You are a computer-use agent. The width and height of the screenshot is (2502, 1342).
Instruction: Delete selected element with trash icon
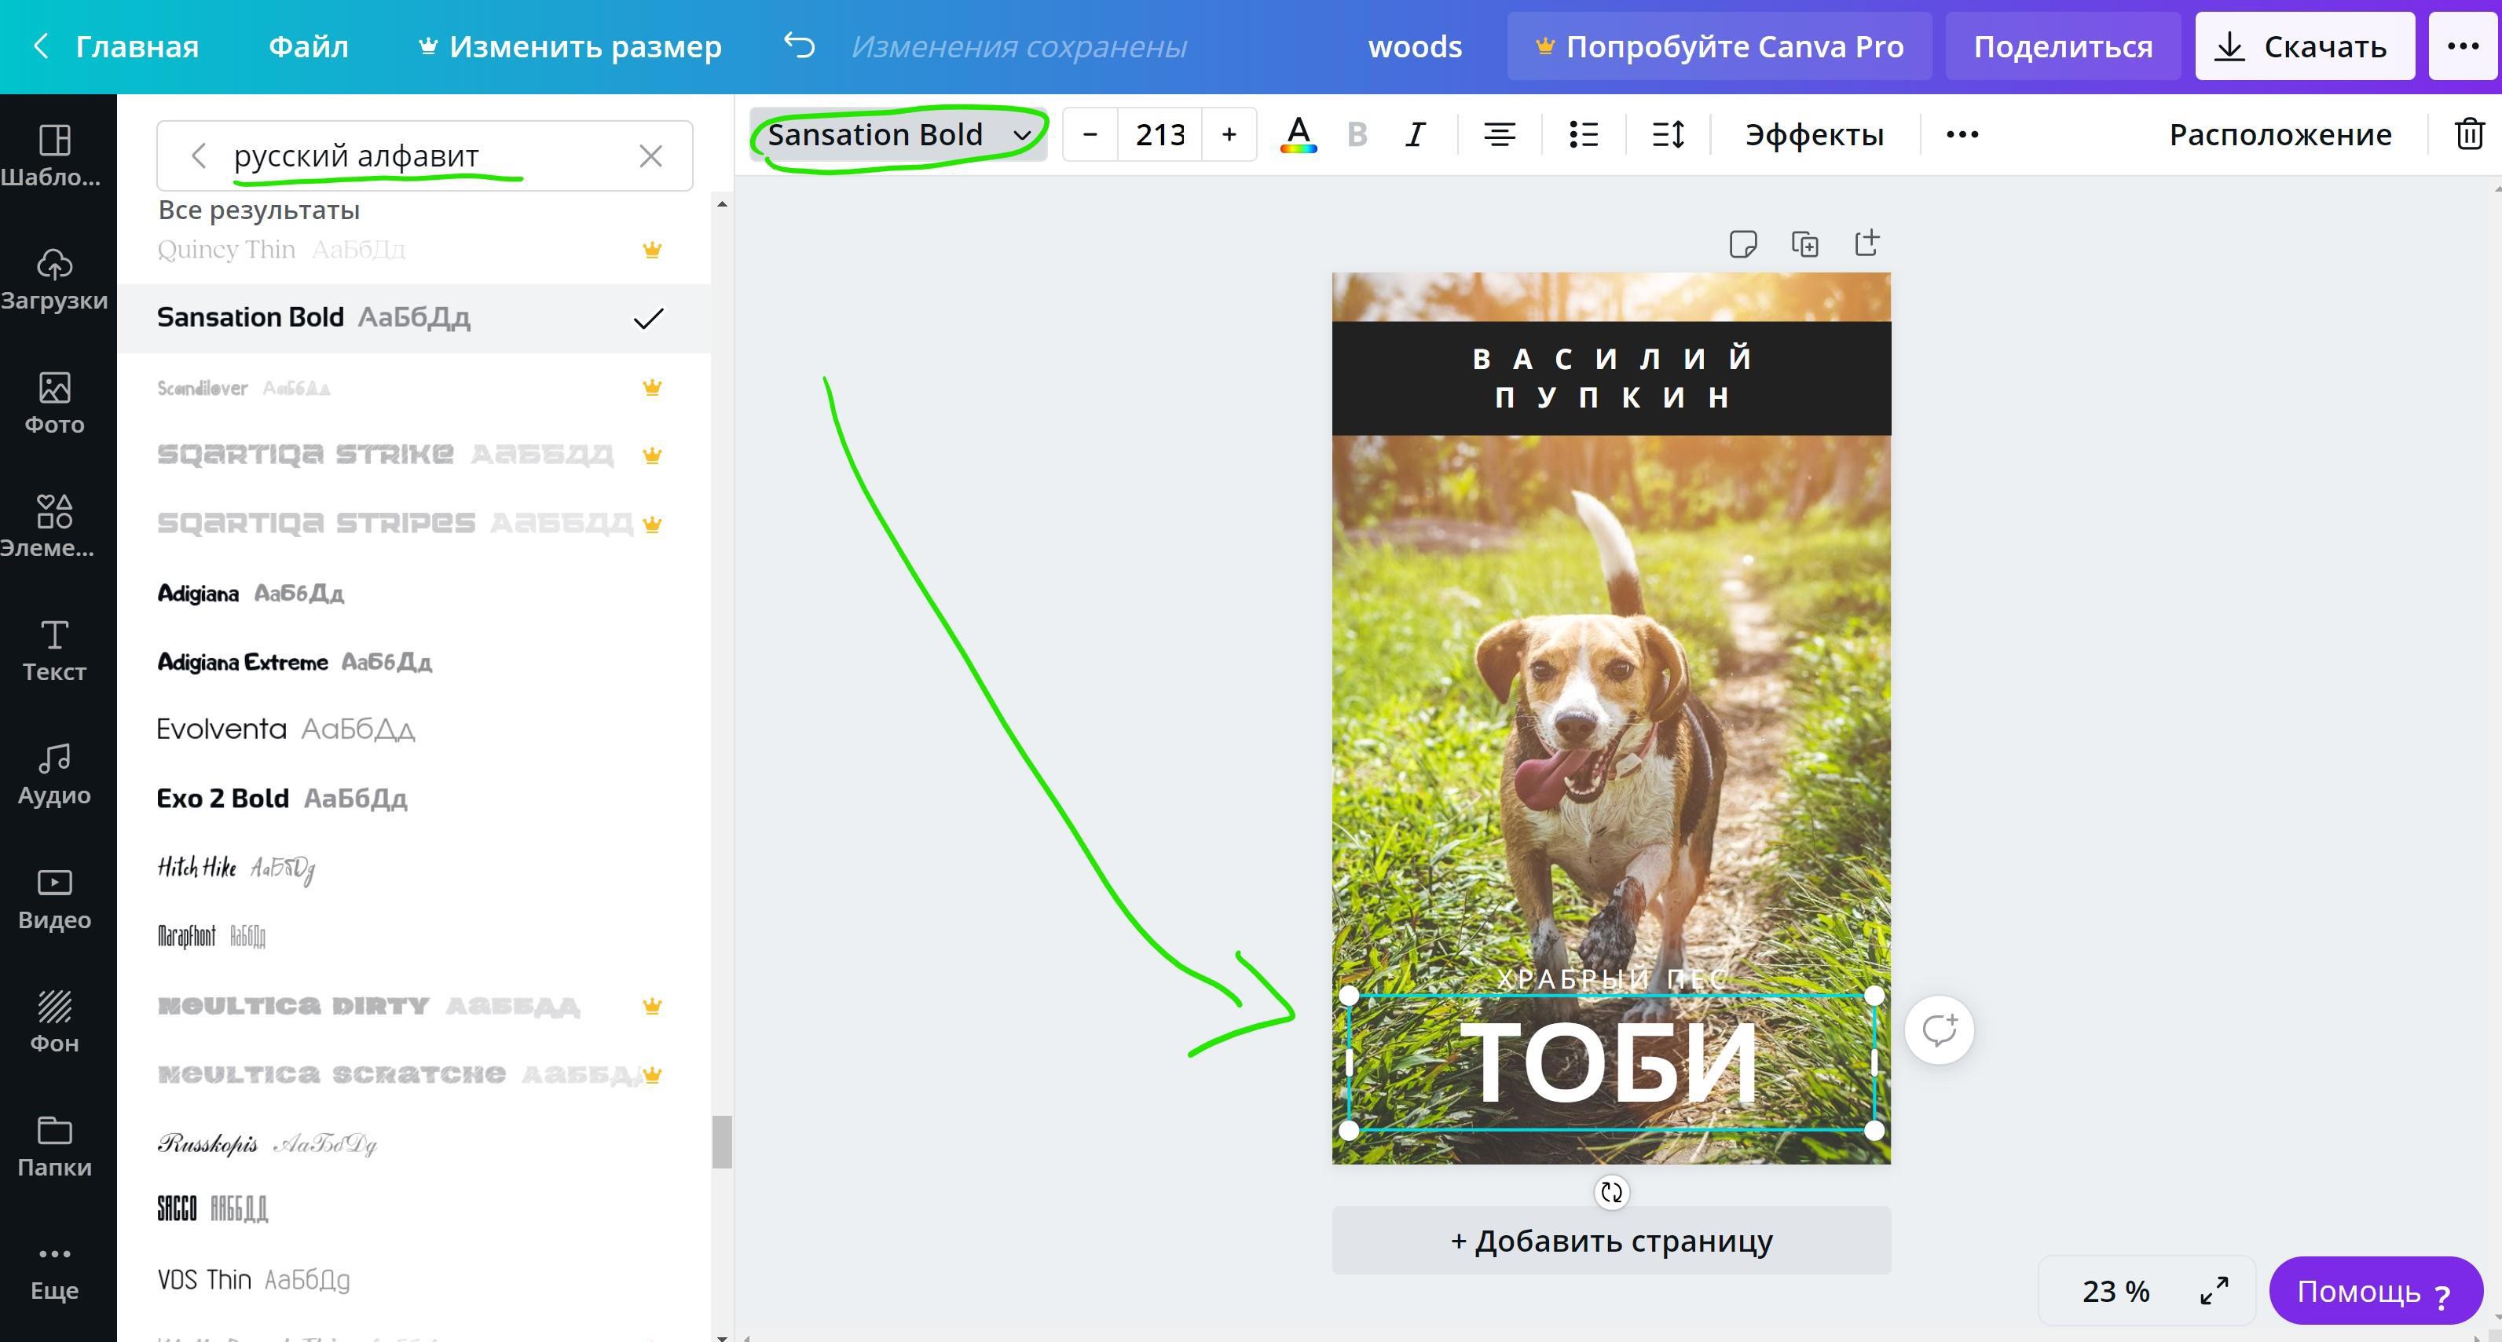[x=2469, y=134]
